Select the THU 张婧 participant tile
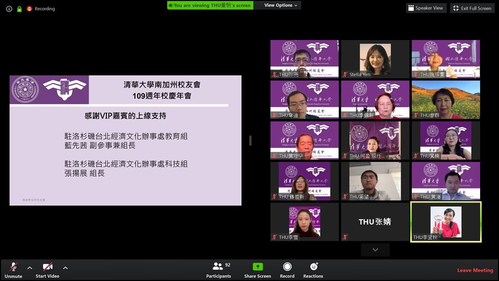The image size is (499, 281). coord(375,222)
